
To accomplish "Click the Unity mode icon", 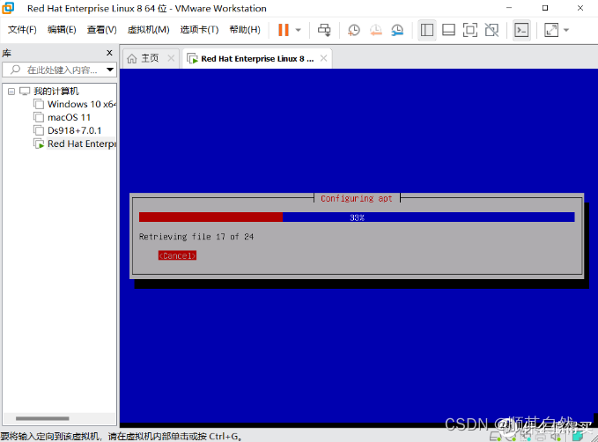I will tap(491, 30).
